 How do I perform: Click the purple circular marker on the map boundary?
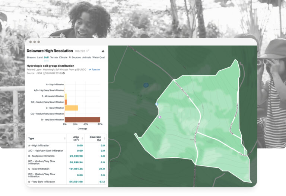click(160, 117)
